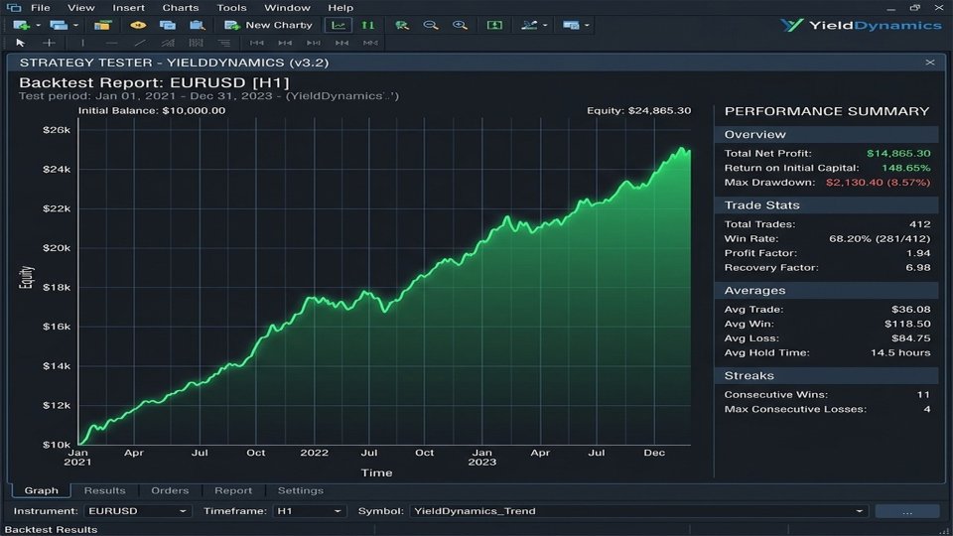Image resolution: width=953 pixels, height=536 pixels.
Task: Select the horizontal line drawing tool
Action: [111, 43]
